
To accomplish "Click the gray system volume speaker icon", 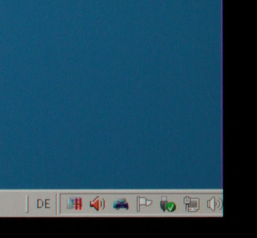I will pos(215,204).
